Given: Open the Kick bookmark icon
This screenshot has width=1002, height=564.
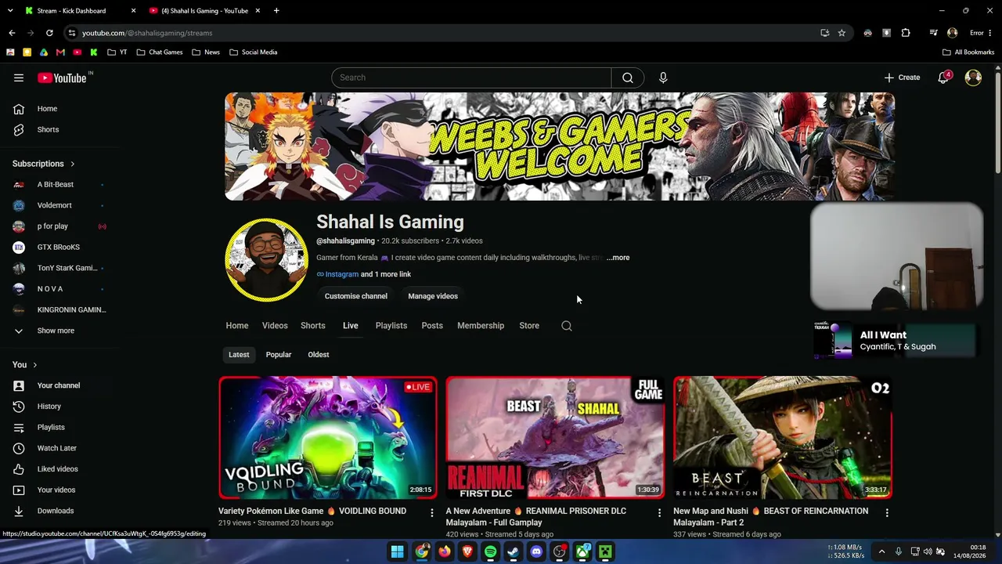Looking at the screenshot, I should click(94, 52).
